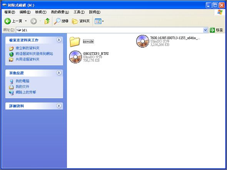This screenshot has height=170, width=227.
Task: Click the Windows flag logo
Action: [220, 12]
